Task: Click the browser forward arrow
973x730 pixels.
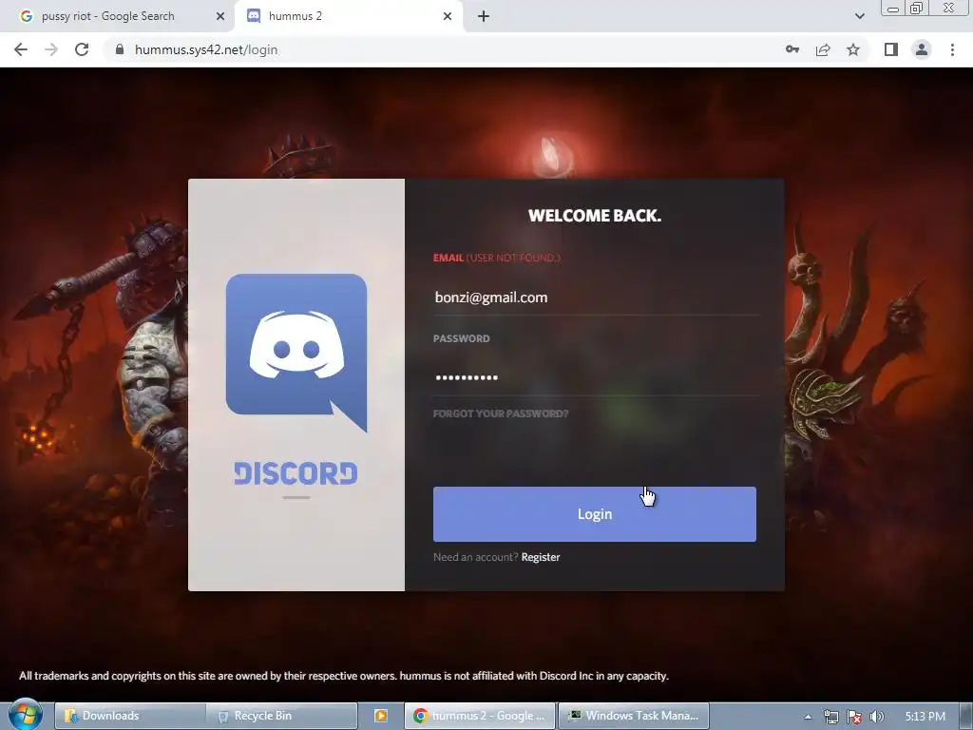Action: click(x=51, y=49)
